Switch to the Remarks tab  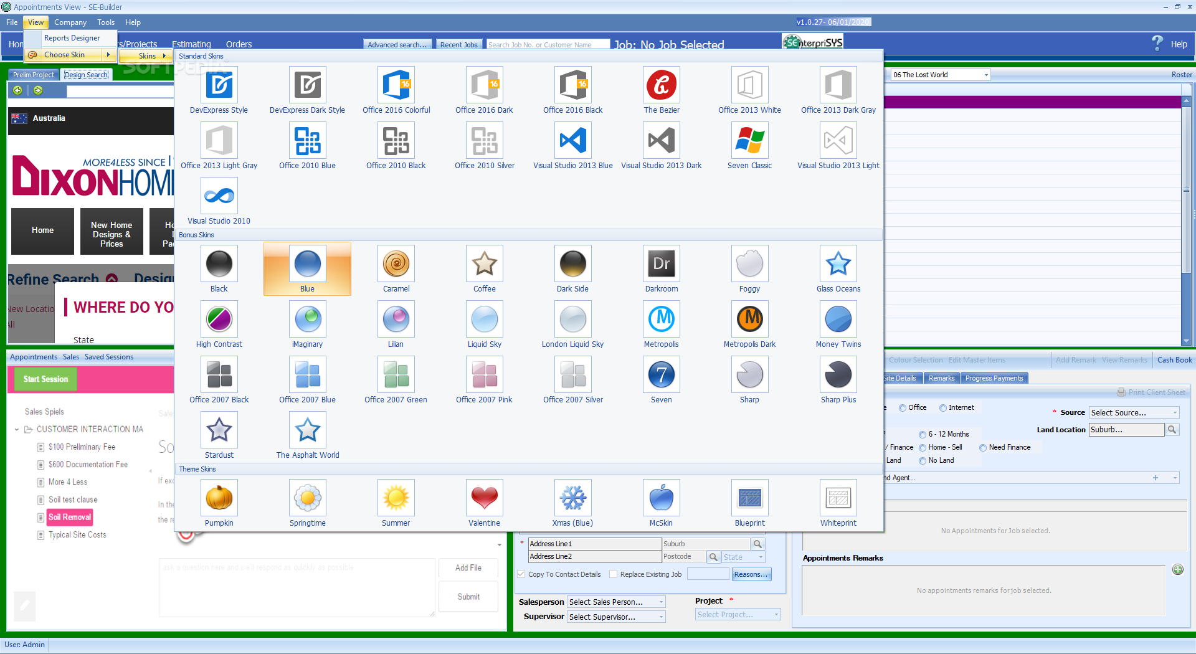click(x=941, y=379)
